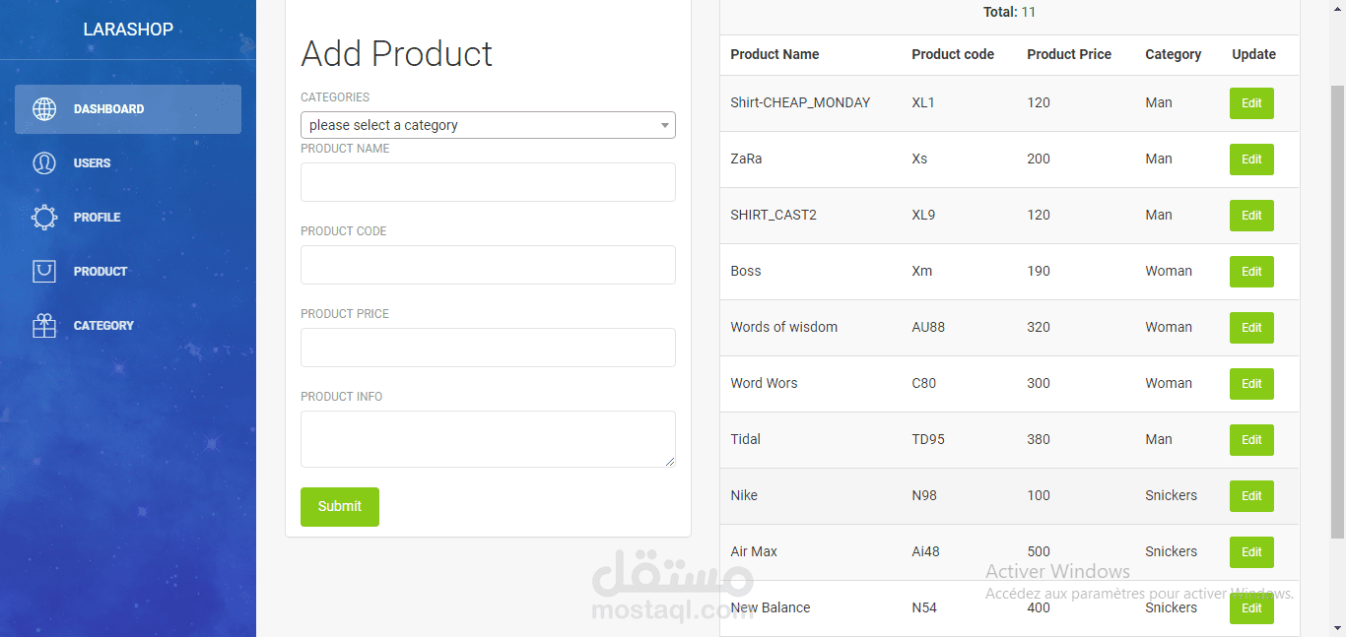Edit the Shirt-CHEAP_MONDAY product
The image size is (1346, 637).
(1251, 103)
